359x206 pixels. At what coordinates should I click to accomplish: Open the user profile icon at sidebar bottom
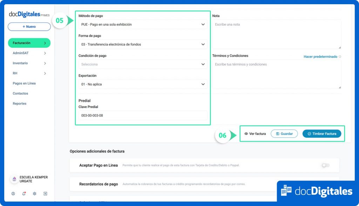pos(13,194)
